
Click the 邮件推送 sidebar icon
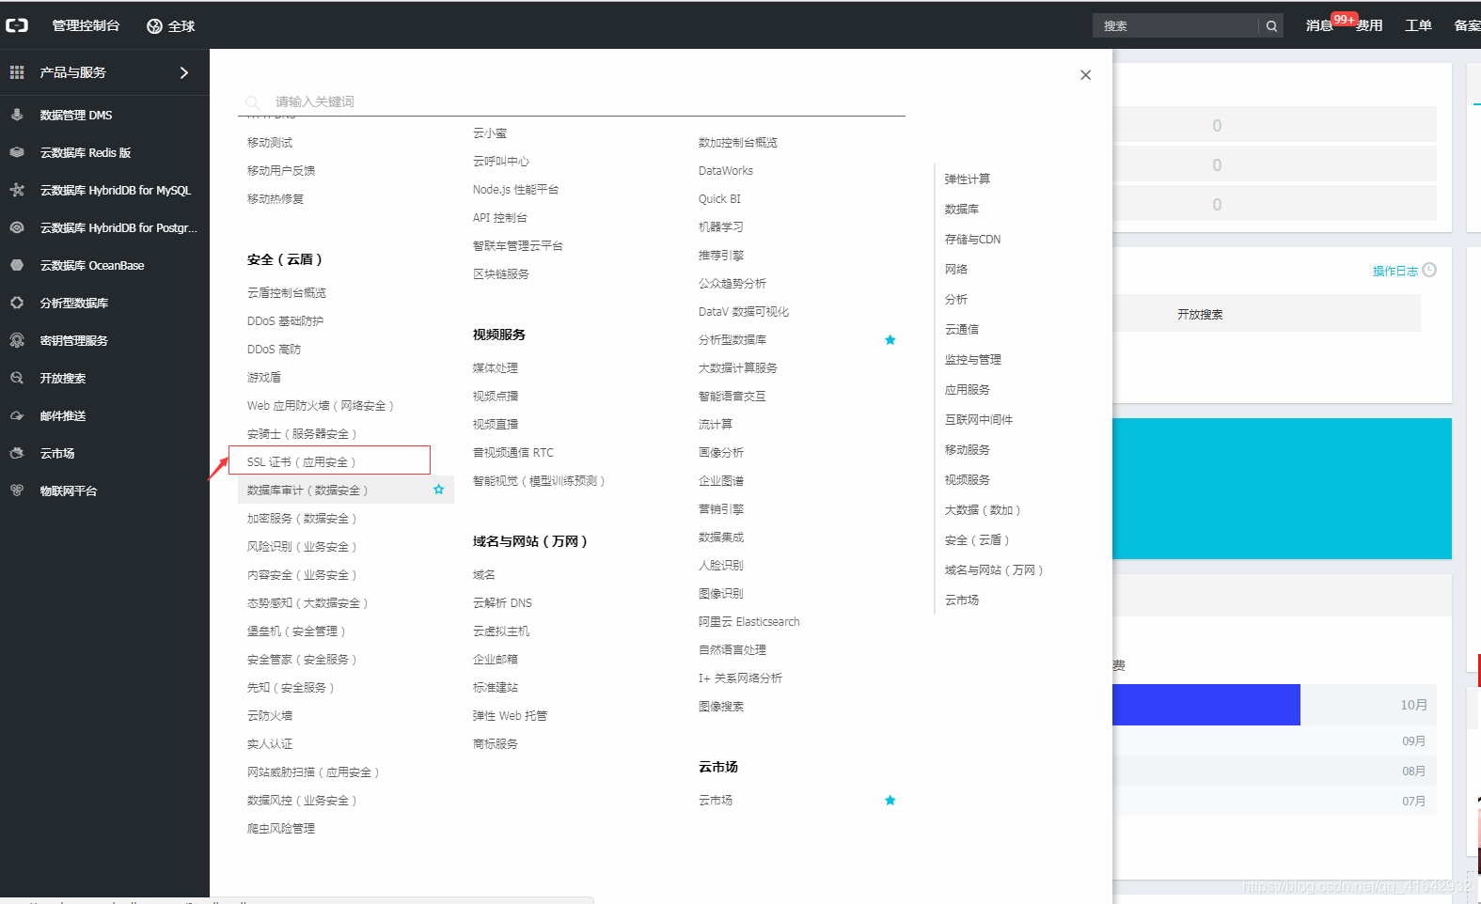(x=17, y=415)
